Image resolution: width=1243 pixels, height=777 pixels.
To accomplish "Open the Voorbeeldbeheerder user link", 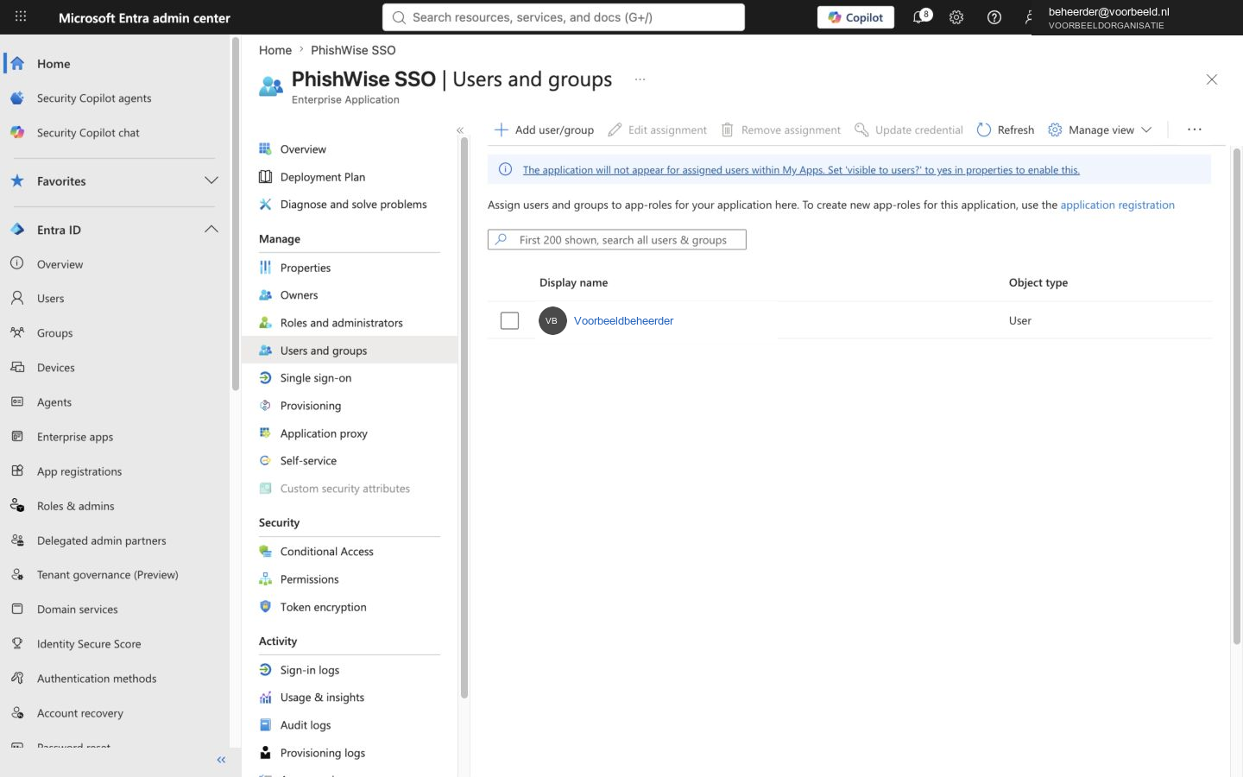I will click(x=623, y=320).
